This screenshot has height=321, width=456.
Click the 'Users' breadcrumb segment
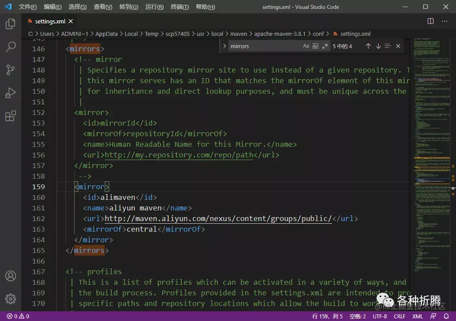[47, 34]
